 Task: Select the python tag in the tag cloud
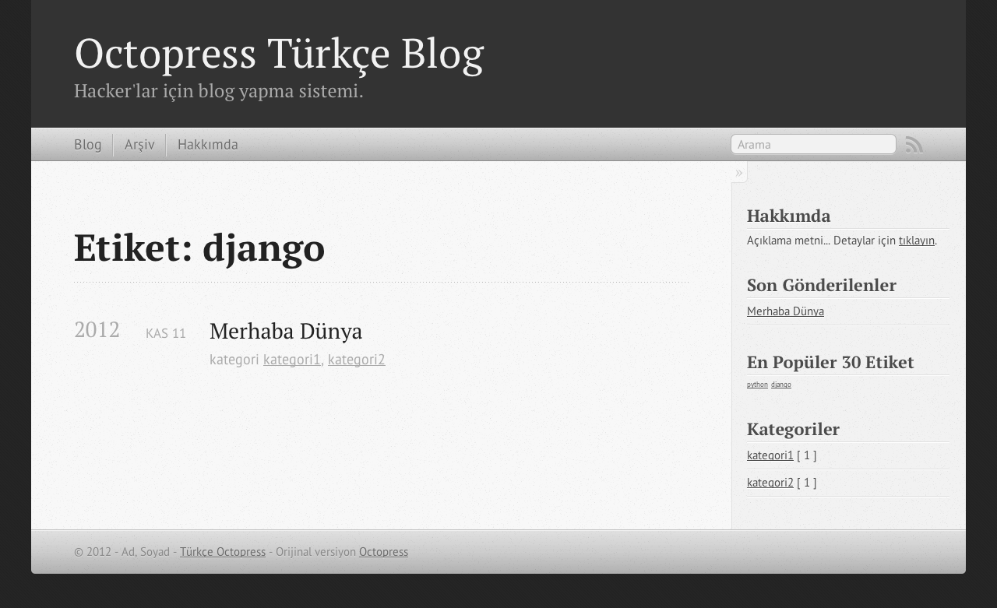(757, 385)
